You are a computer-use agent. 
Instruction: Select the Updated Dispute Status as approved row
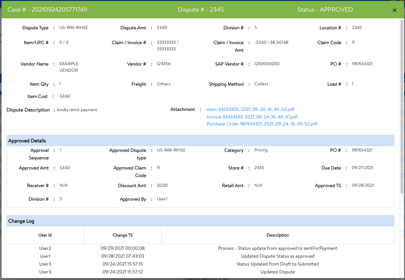[278, 256]
